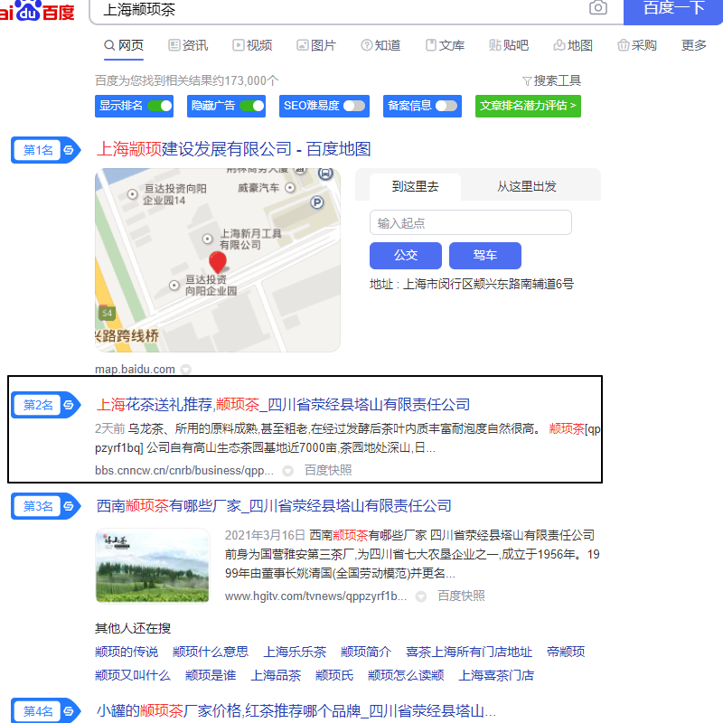The height and width of the screenshot is (723, 723).
Task: Open 上海花茶送礼推荐 result title
Action: tap(283, 405)
